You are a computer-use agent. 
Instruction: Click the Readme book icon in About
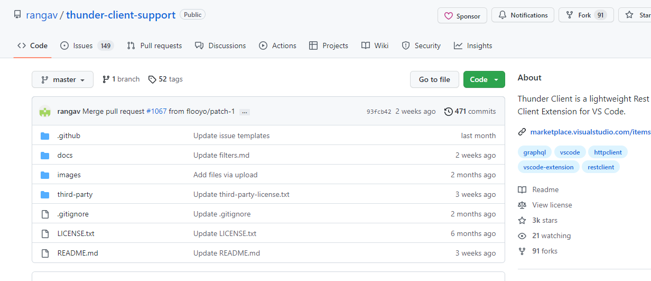[x=522, y=190]
